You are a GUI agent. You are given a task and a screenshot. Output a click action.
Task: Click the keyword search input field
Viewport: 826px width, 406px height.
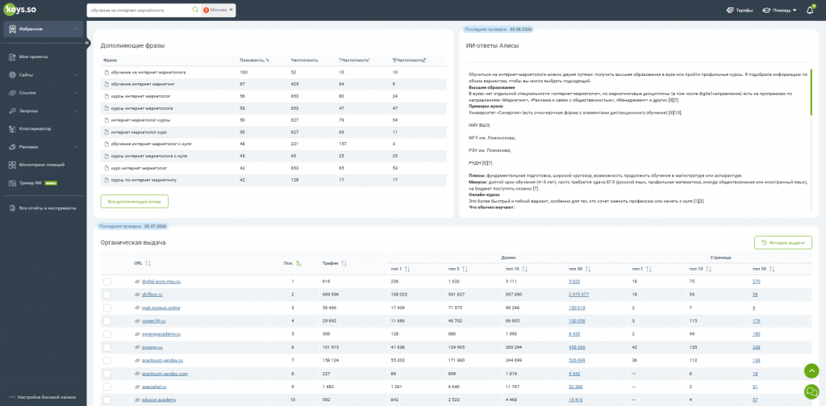click(139, 10)
